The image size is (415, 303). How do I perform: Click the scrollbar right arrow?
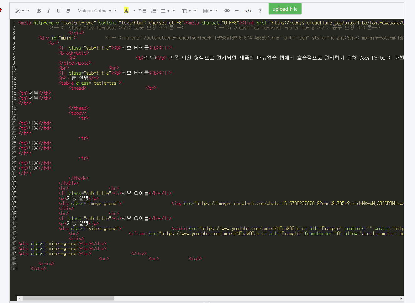tap(401, 299)
